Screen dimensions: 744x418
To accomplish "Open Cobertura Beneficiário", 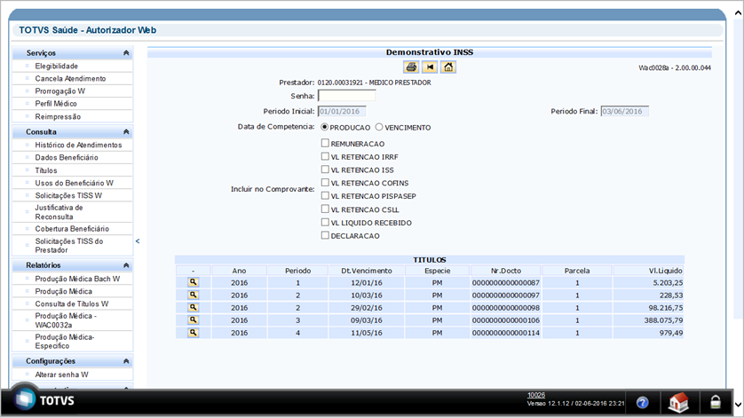I will click(x=72, y=229).
